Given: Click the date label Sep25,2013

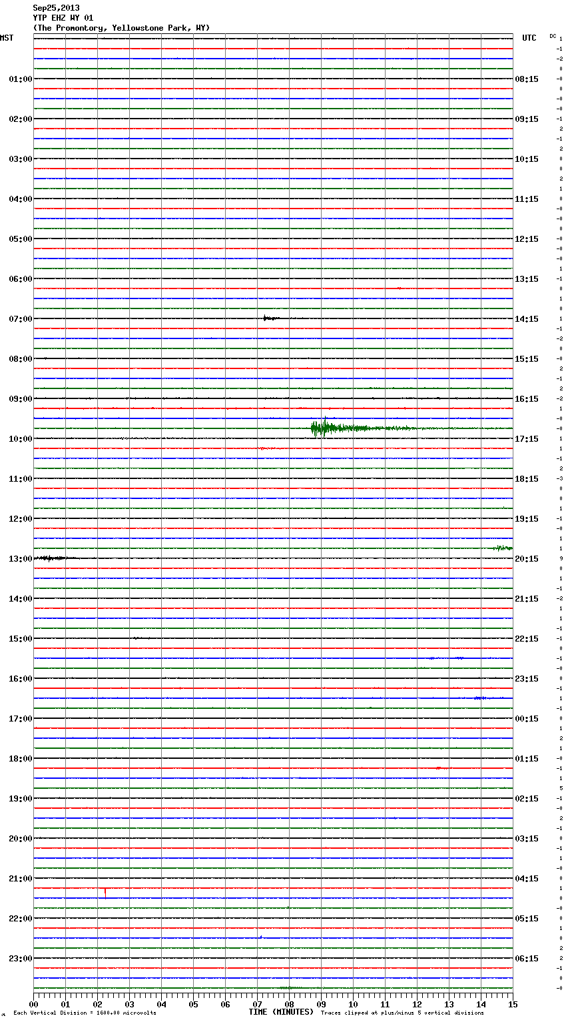Looking at the screenshot, I should (x=56, y=8).
